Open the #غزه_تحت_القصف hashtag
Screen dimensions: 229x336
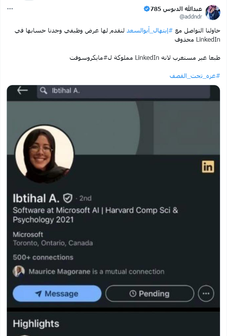[195, 76]
